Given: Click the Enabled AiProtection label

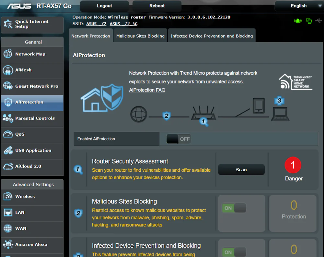Looking at the screenshot, I should [x=96, y=139].
